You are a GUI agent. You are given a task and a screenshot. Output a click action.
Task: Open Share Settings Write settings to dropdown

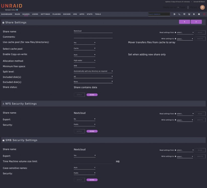pos(185,39)
